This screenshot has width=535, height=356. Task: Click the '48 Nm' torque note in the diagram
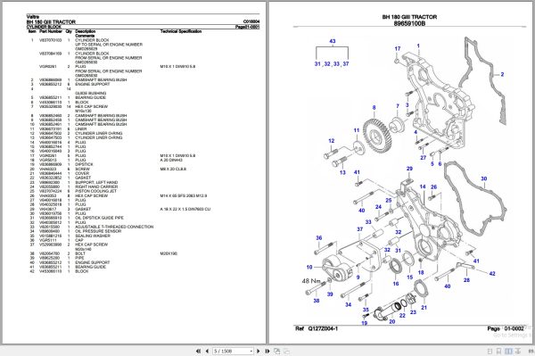click(311, 281)
